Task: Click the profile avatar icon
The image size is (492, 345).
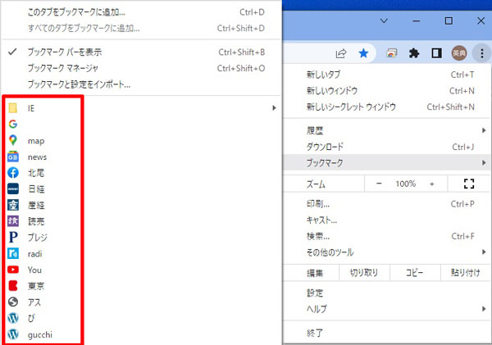Action: [459, 53]
